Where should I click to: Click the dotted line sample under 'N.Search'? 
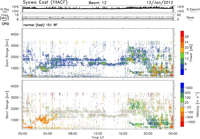point(193,12)
